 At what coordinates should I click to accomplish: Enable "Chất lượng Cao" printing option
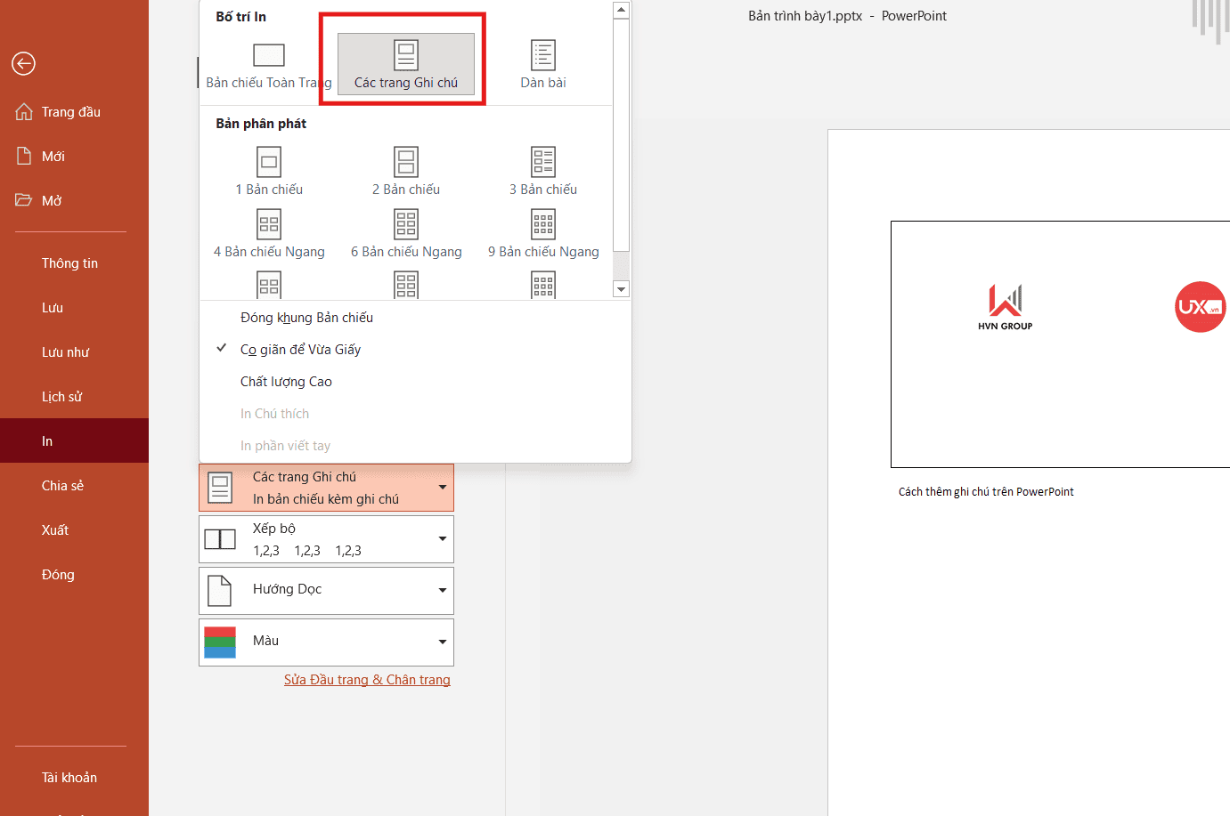[x=286, y=381]
